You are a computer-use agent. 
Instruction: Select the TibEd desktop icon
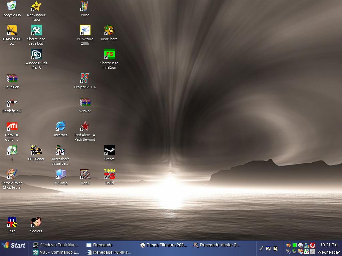tap(109, 174)
